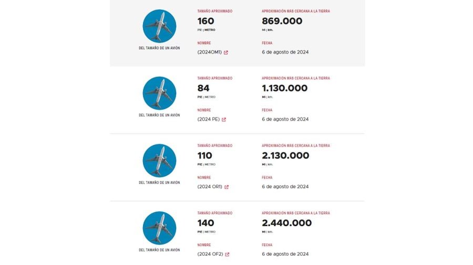Image resolution: width=473 pixels, height=265 pixels.
Task: Click the airplane icon beside 2024 PE
Action: click(x=159, y=93)
